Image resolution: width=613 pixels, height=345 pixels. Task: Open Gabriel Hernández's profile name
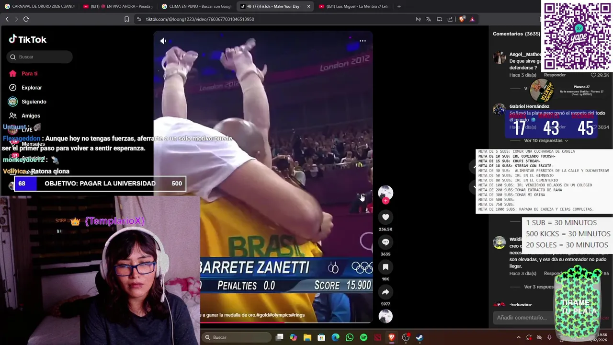529,106
